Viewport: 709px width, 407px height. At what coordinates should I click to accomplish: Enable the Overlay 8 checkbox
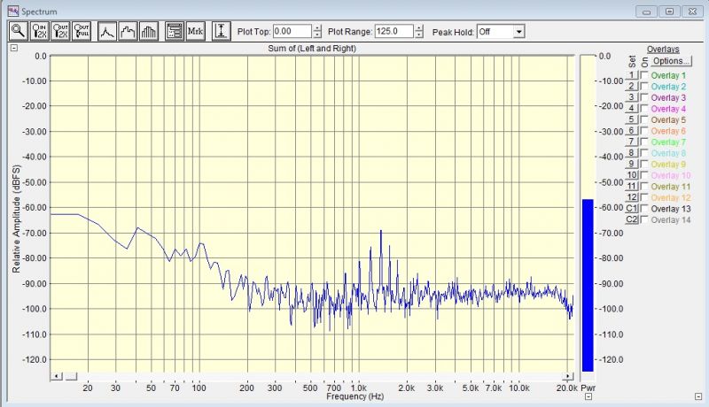coord(644,152)
